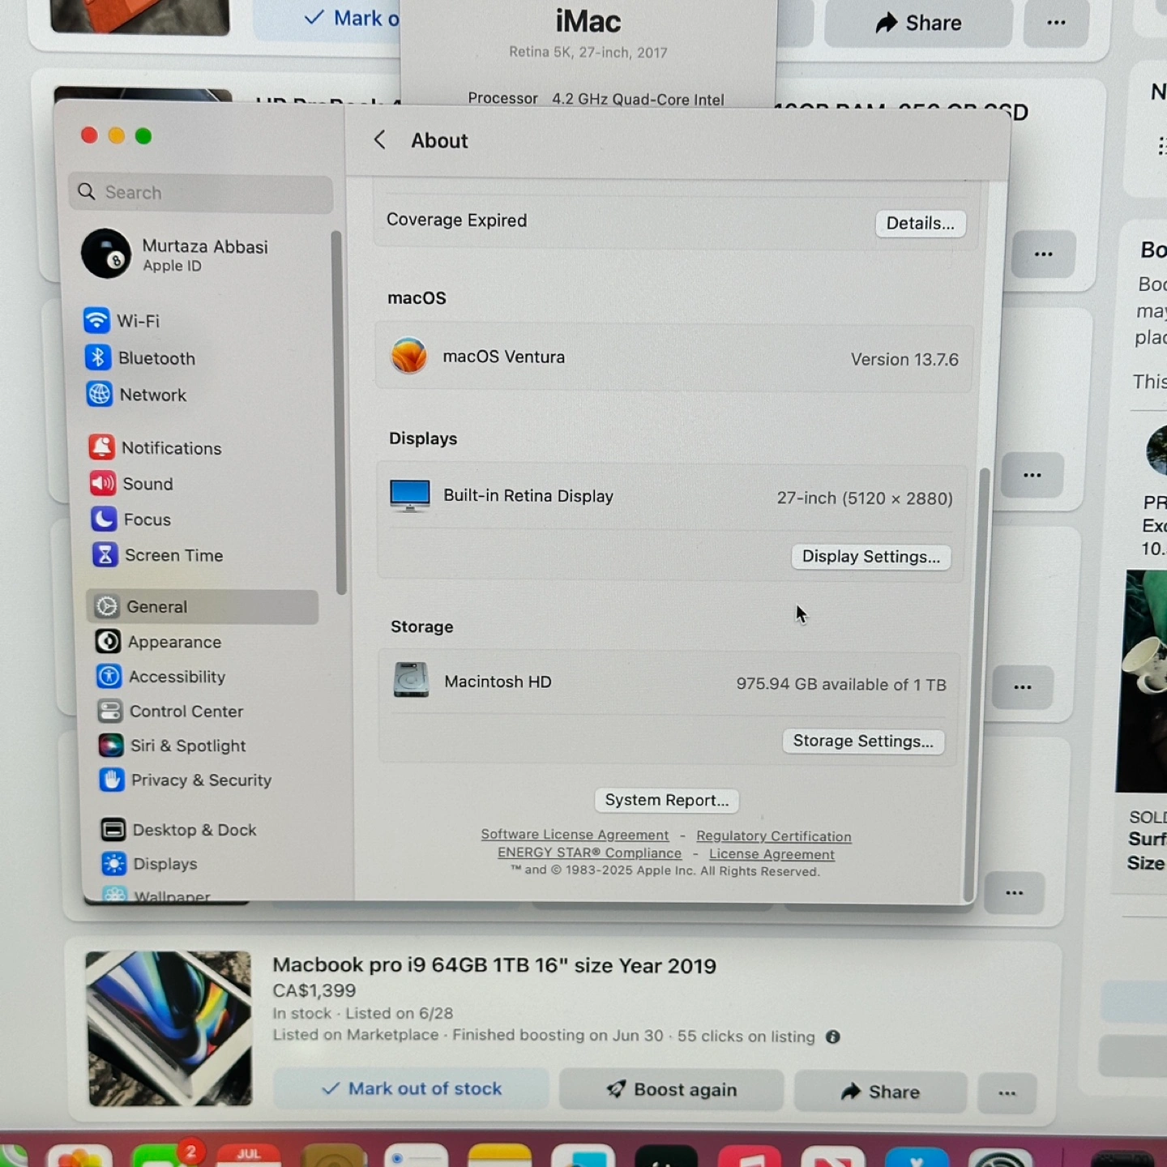Click the settings sidebar scrollbar

coord(340,413)
